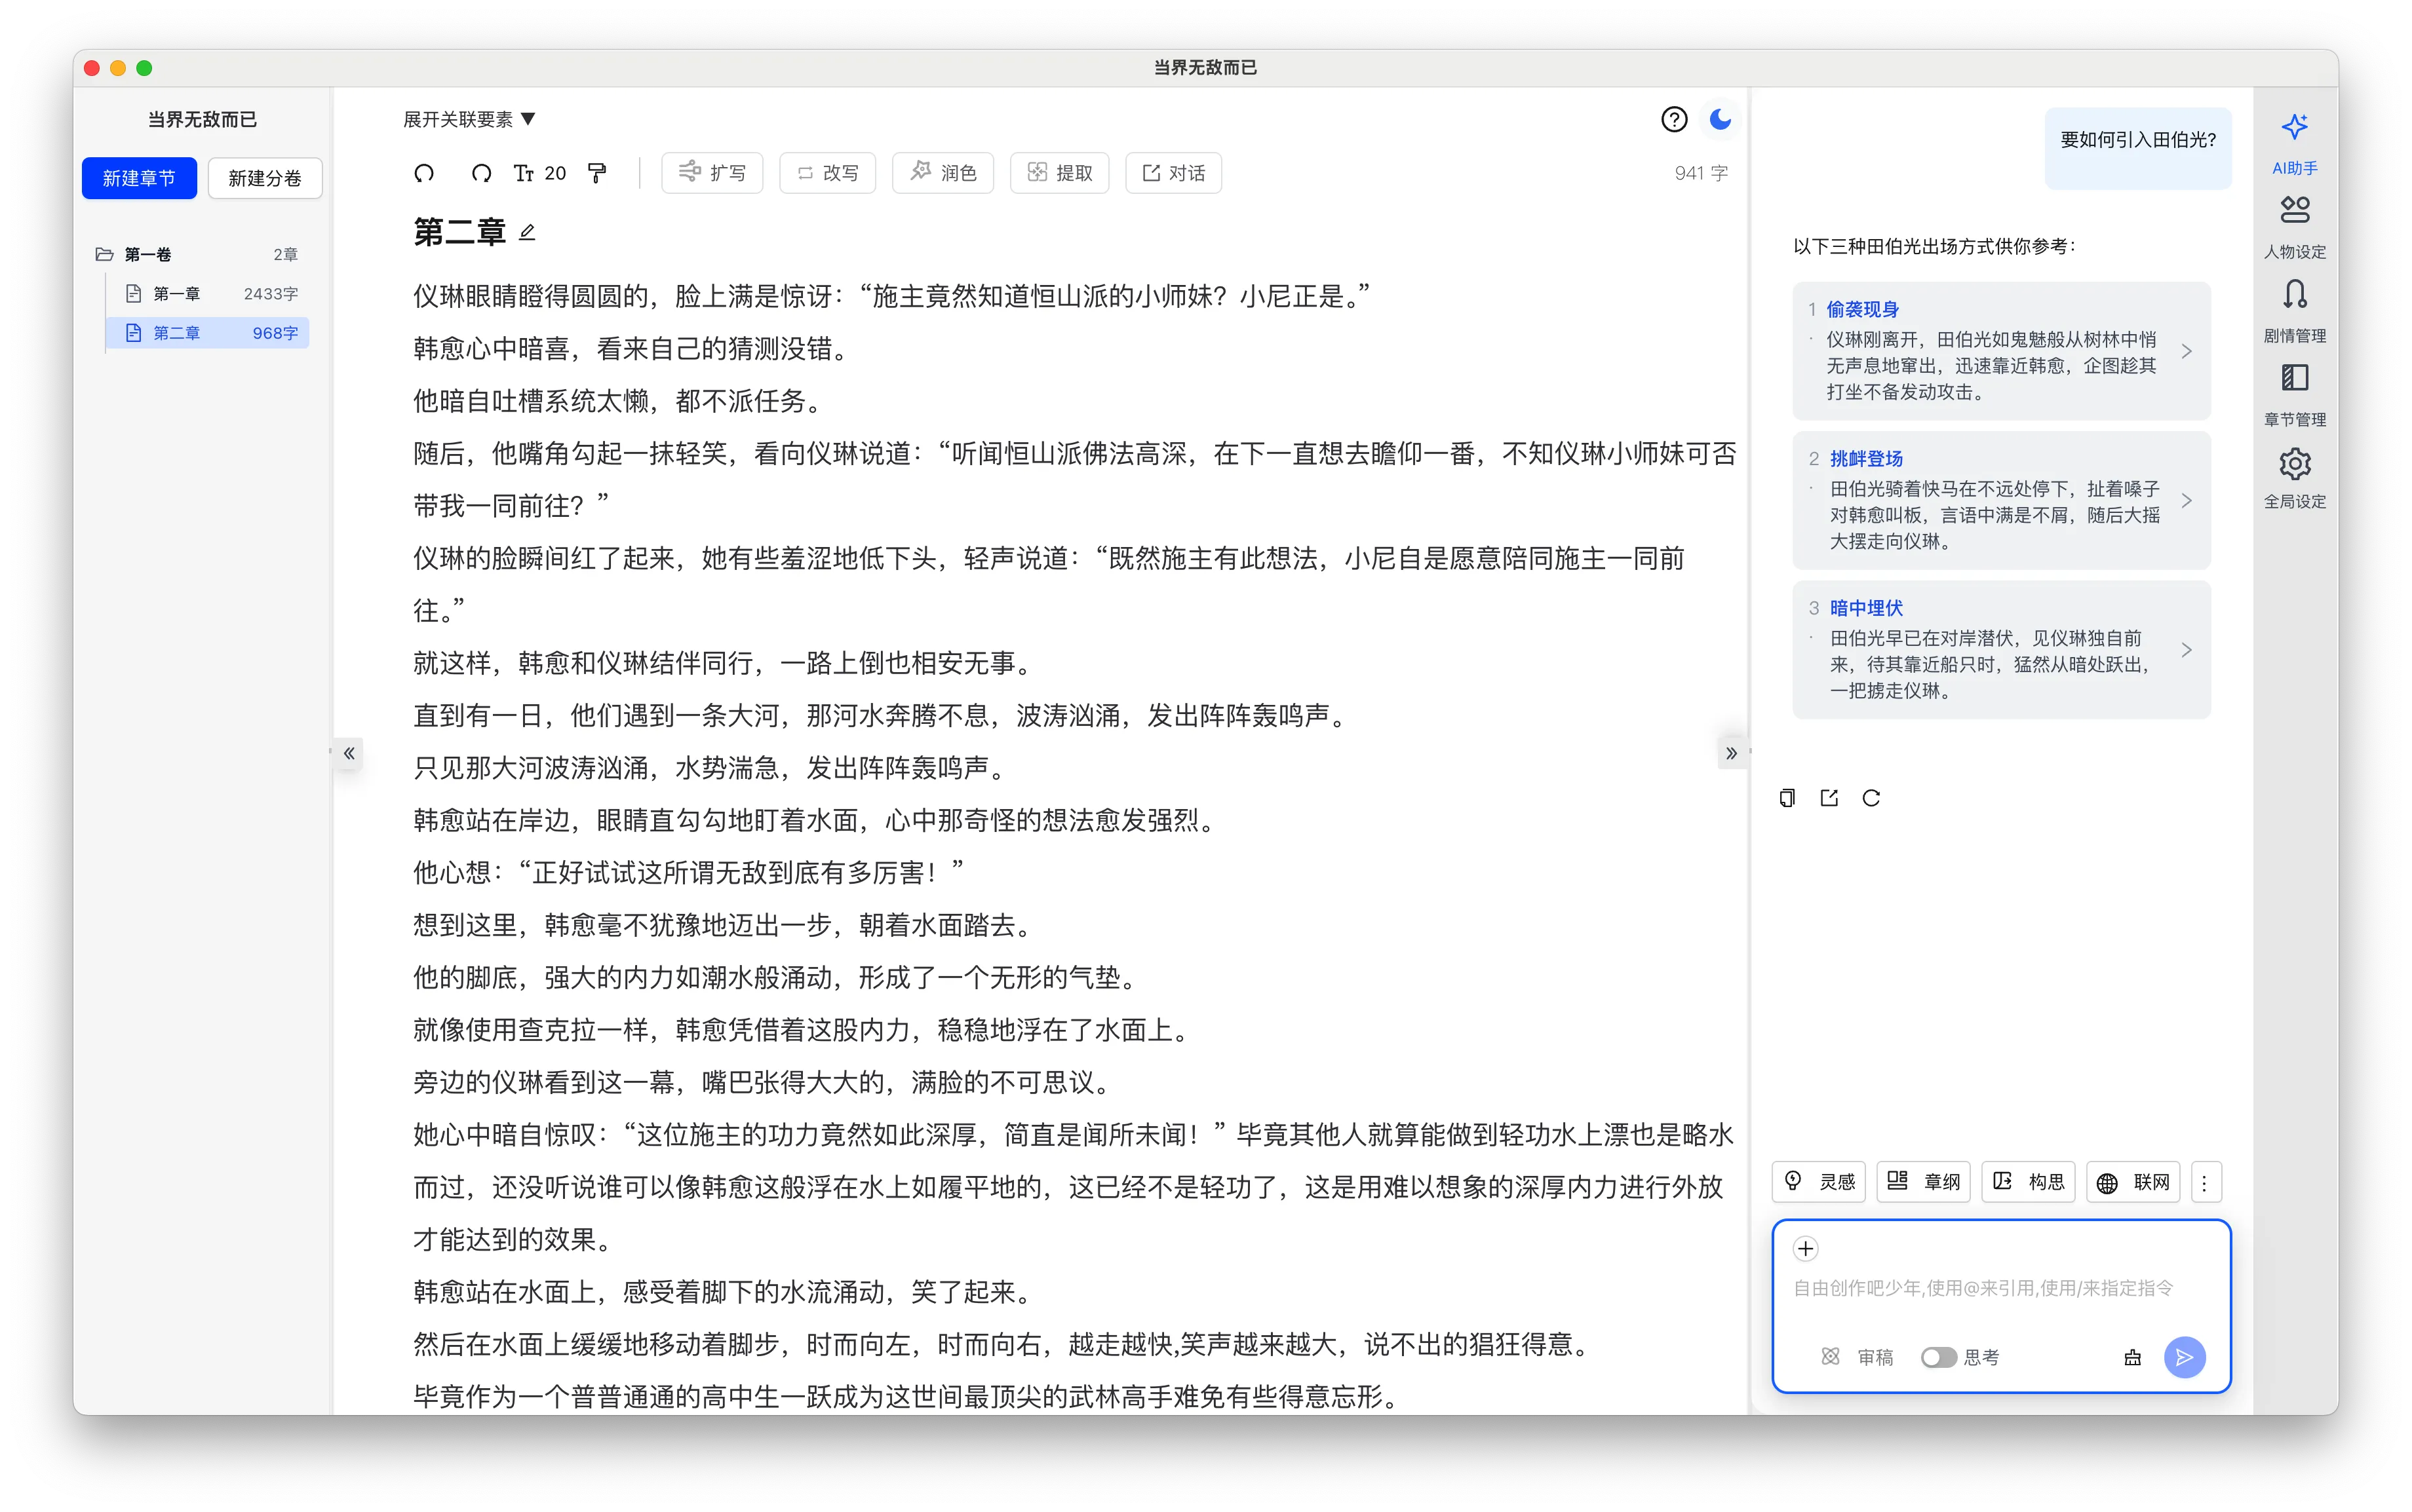2412x1512 pixels.
Task: Toggle the 思考 switch on
Action: coord(1938,1357)
